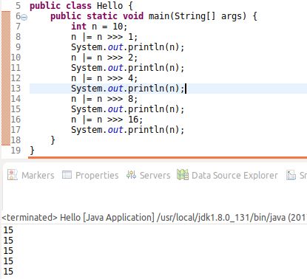Click the Markers tab icon
Screen dimensions: 307x279
[13, 175]
